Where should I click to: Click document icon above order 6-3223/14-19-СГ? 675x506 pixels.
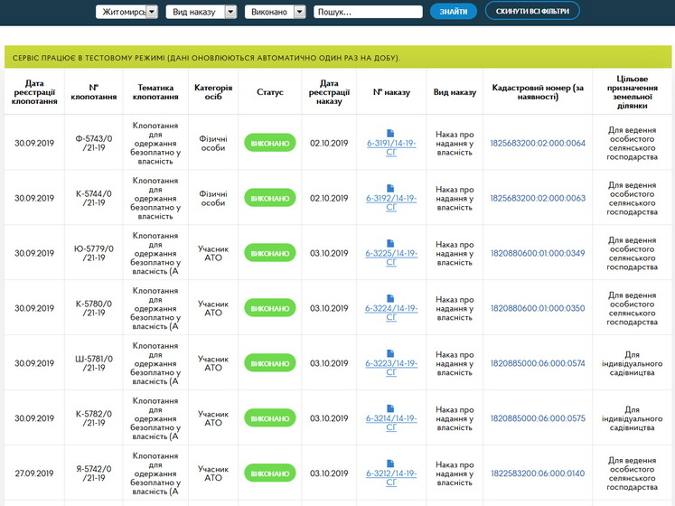tap(391, 353)
